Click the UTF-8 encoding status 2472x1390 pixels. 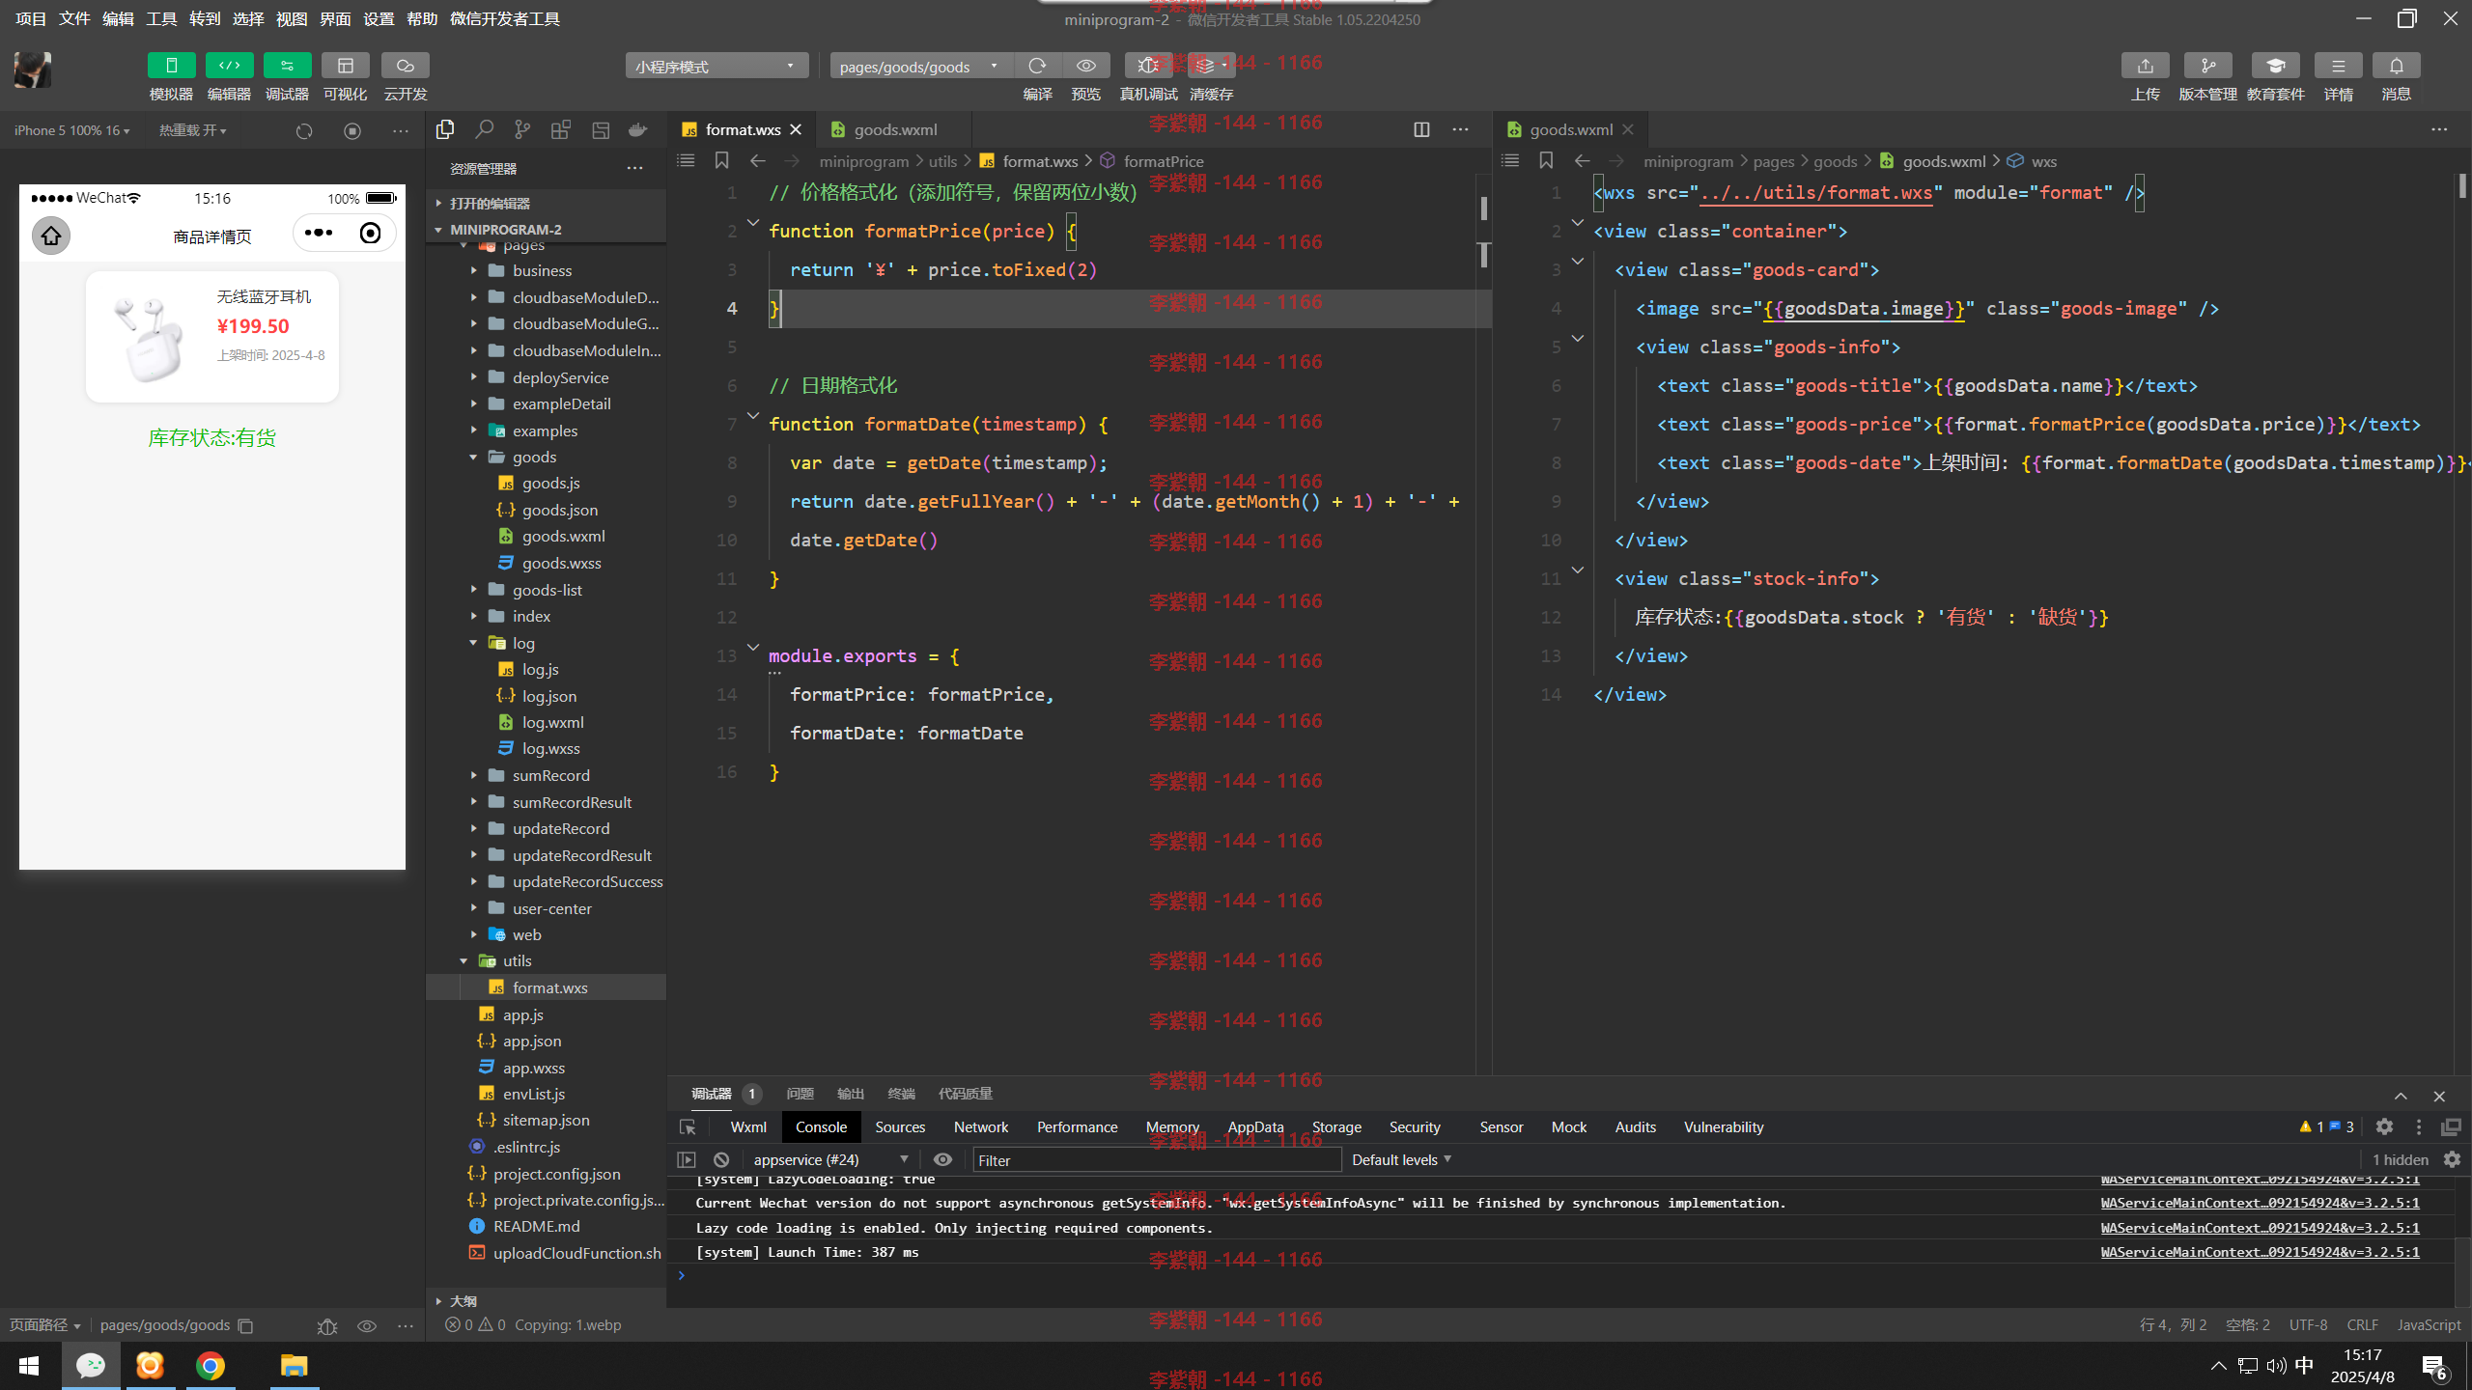click(2308, 1324)
